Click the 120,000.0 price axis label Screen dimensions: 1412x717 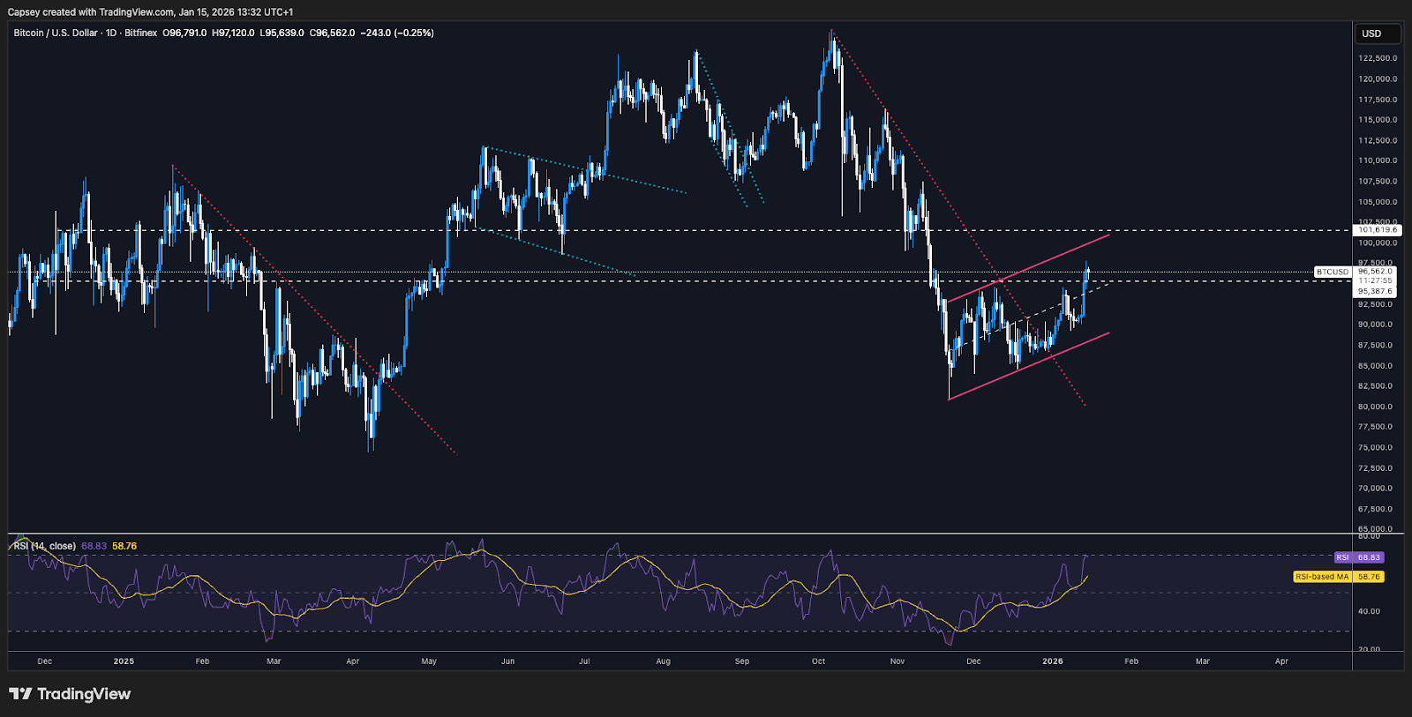coord(1378,79)
